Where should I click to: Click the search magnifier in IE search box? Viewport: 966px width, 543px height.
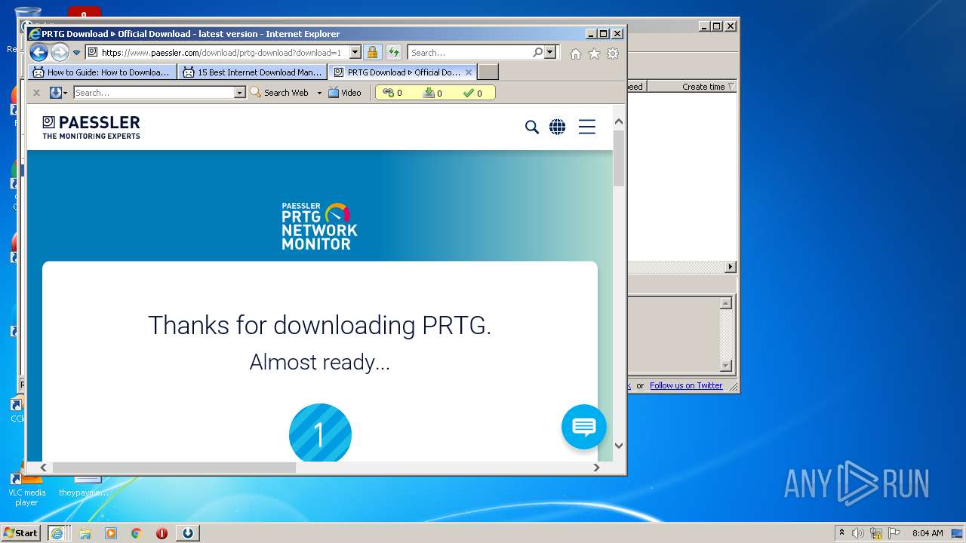pos(537,53)
